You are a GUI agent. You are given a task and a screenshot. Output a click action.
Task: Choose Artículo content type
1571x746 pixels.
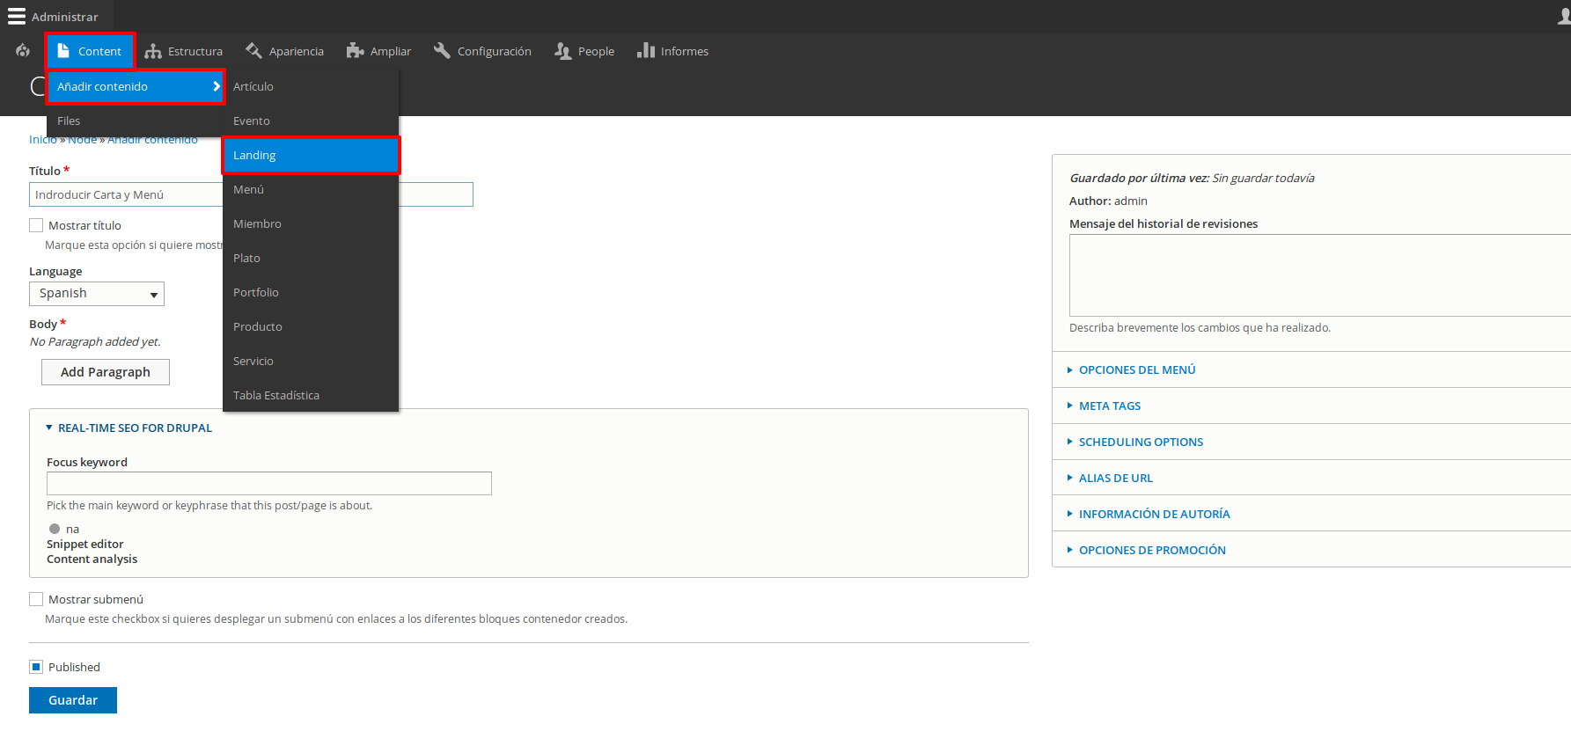point(311,86)
